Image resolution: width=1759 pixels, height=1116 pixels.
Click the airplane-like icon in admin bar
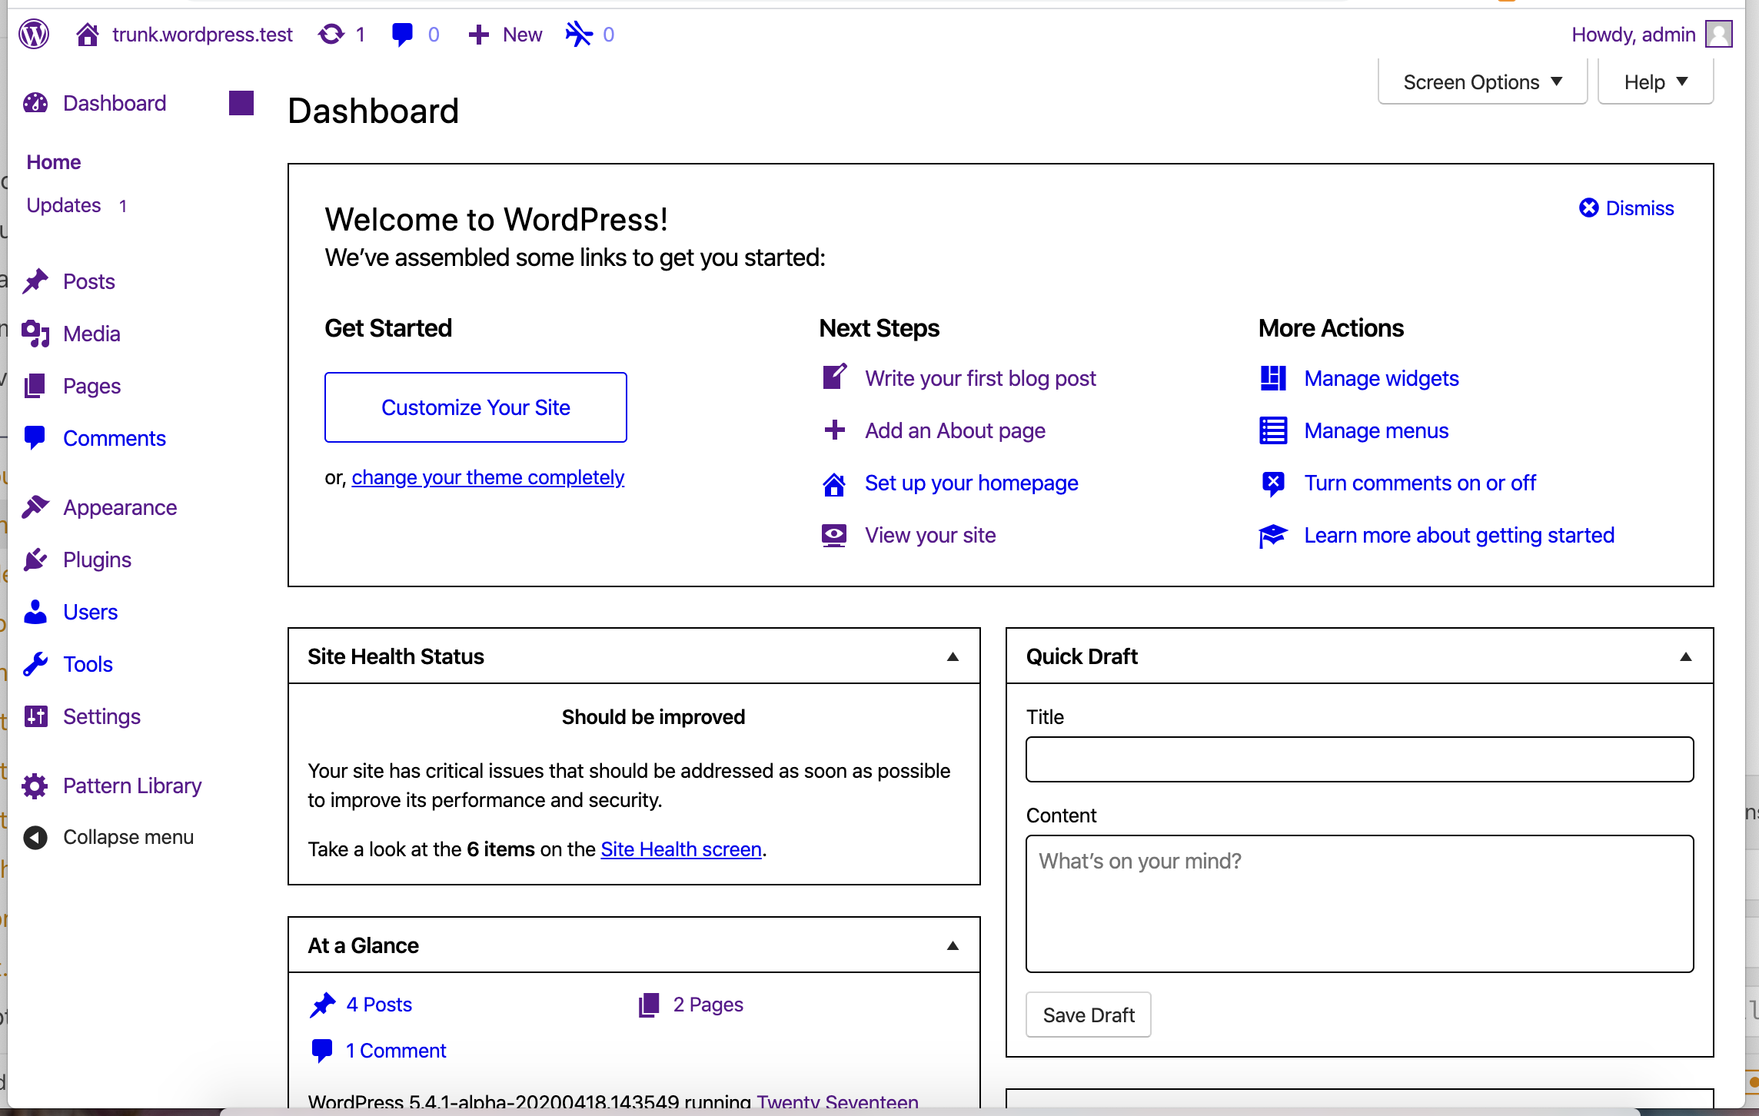point(579,35)
